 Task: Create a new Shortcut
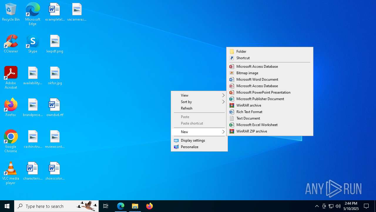(x=270, y=58)
